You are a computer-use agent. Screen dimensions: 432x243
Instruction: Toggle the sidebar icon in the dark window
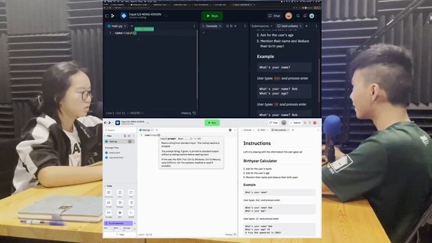(x=107, y=16)
